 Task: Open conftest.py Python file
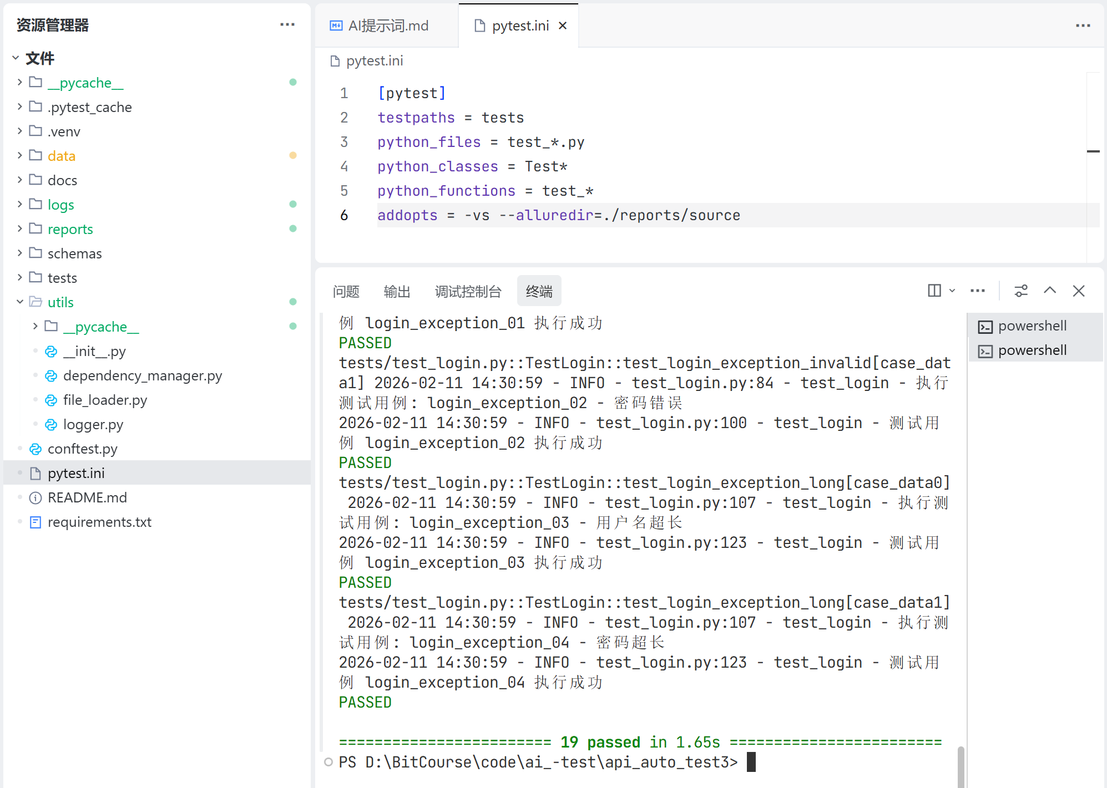click(x=82, y=449)
